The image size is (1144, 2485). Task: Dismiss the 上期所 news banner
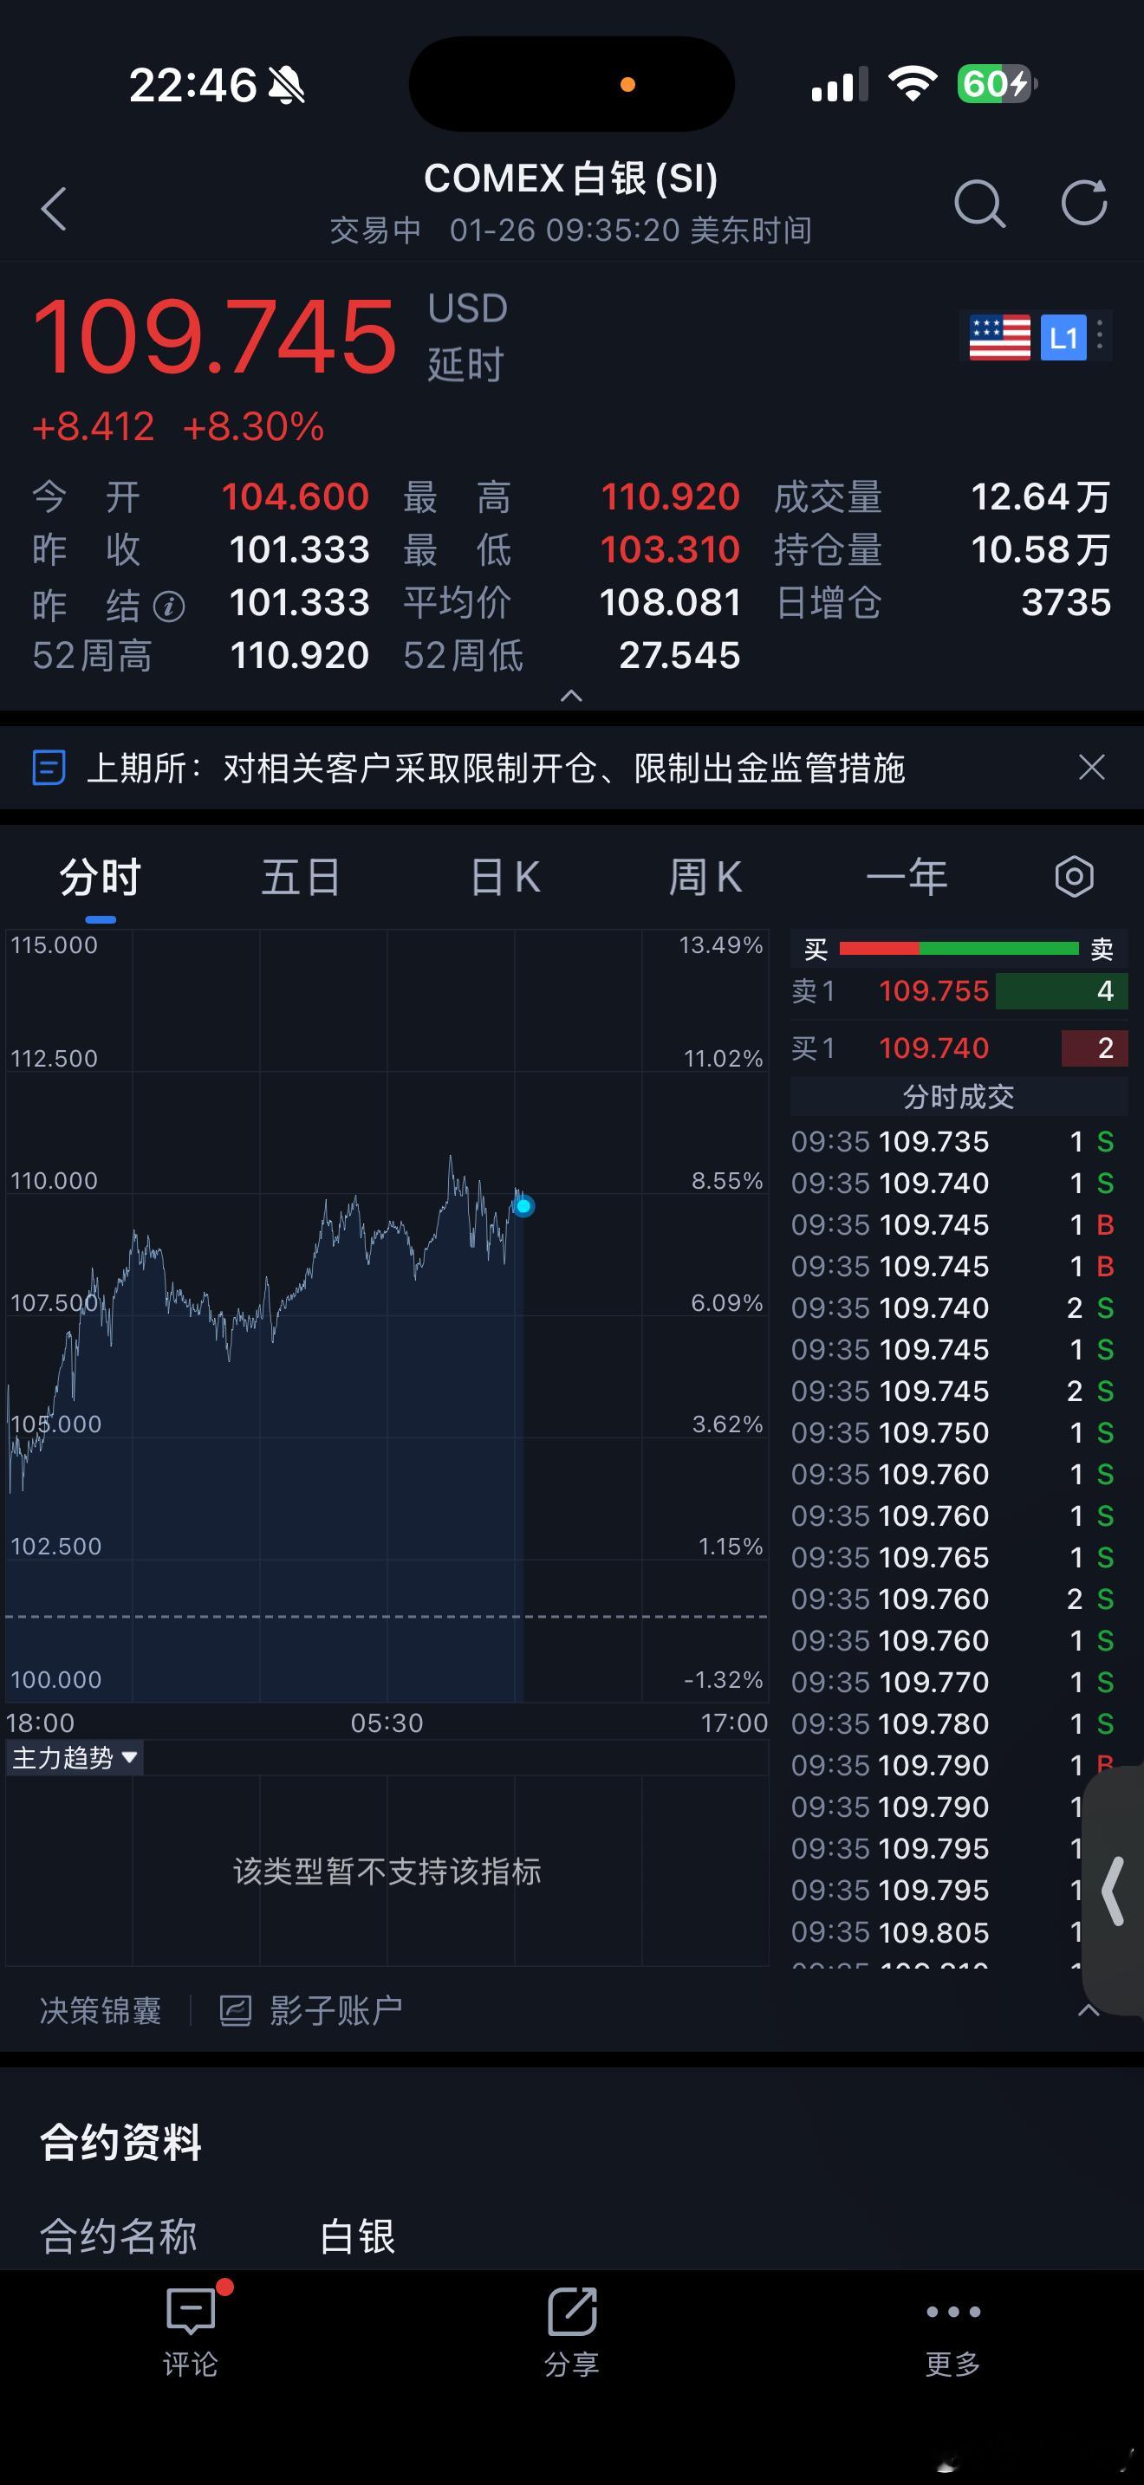pos(1091,768)
